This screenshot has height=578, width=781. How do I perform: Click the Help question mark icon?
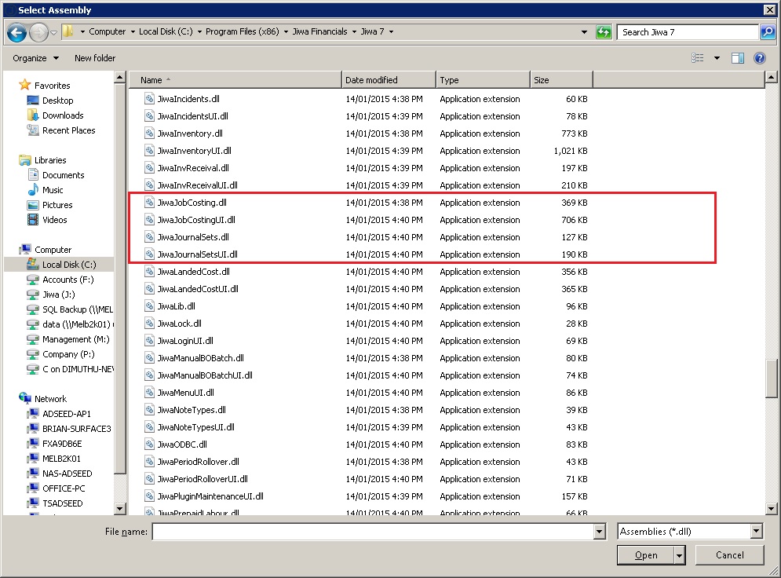point(759,58)
